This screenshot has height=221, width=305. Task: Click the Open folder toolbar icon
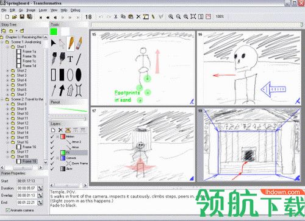15,17
